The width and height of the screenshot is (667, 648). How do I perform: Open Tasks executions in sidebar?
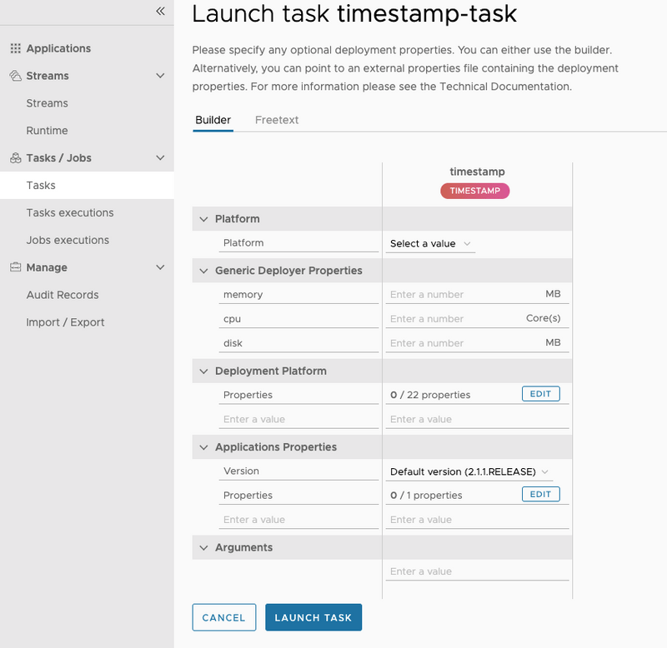click(x=70, y=212)
